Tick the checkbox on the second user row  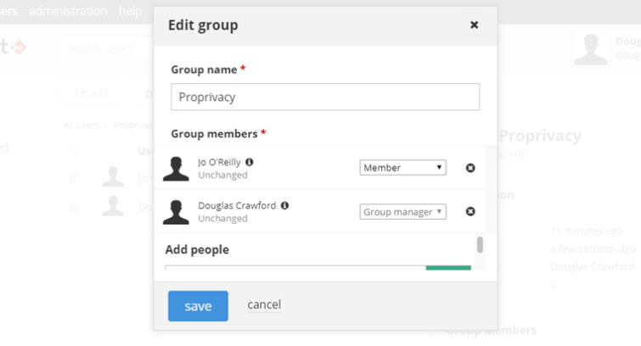coord(74,207)
